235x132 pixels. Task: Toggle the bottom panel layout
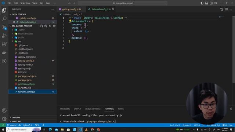[x=206, y=3]
